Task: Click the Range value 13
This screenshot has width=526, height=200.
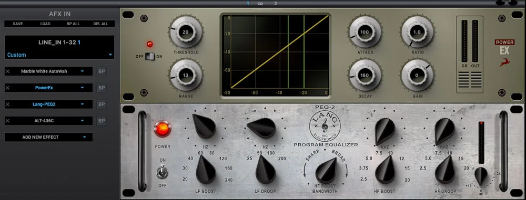Action: coord(186,76)
